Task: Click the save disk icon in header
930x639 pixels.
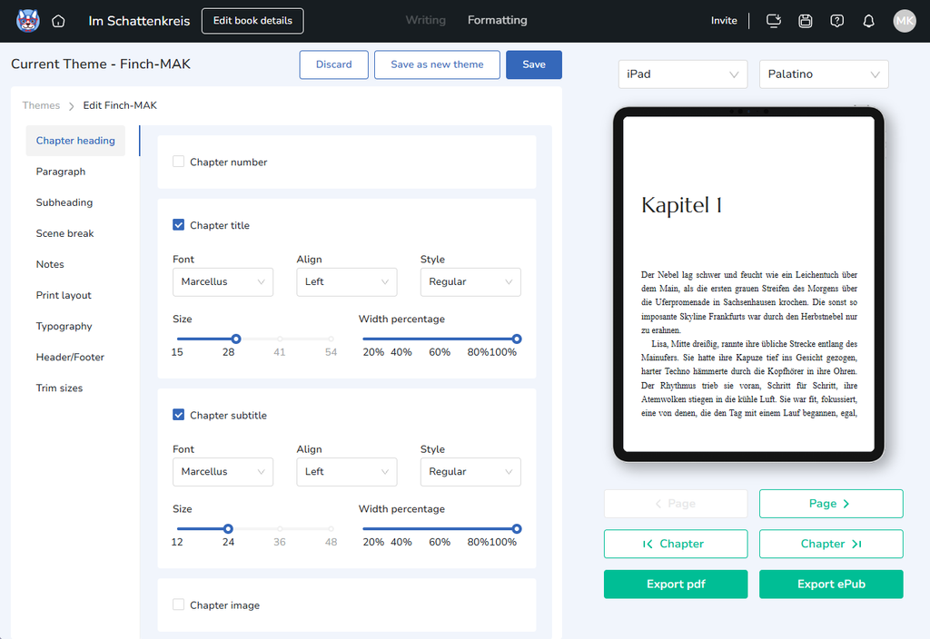Action: (805, 21)
